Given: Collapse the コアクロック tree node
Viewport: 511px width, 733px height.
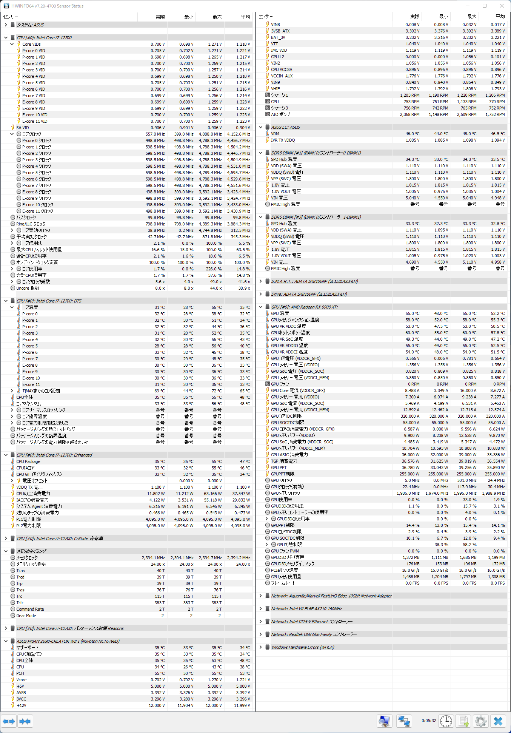Looking at the screenshot, I should pos(12,134).
